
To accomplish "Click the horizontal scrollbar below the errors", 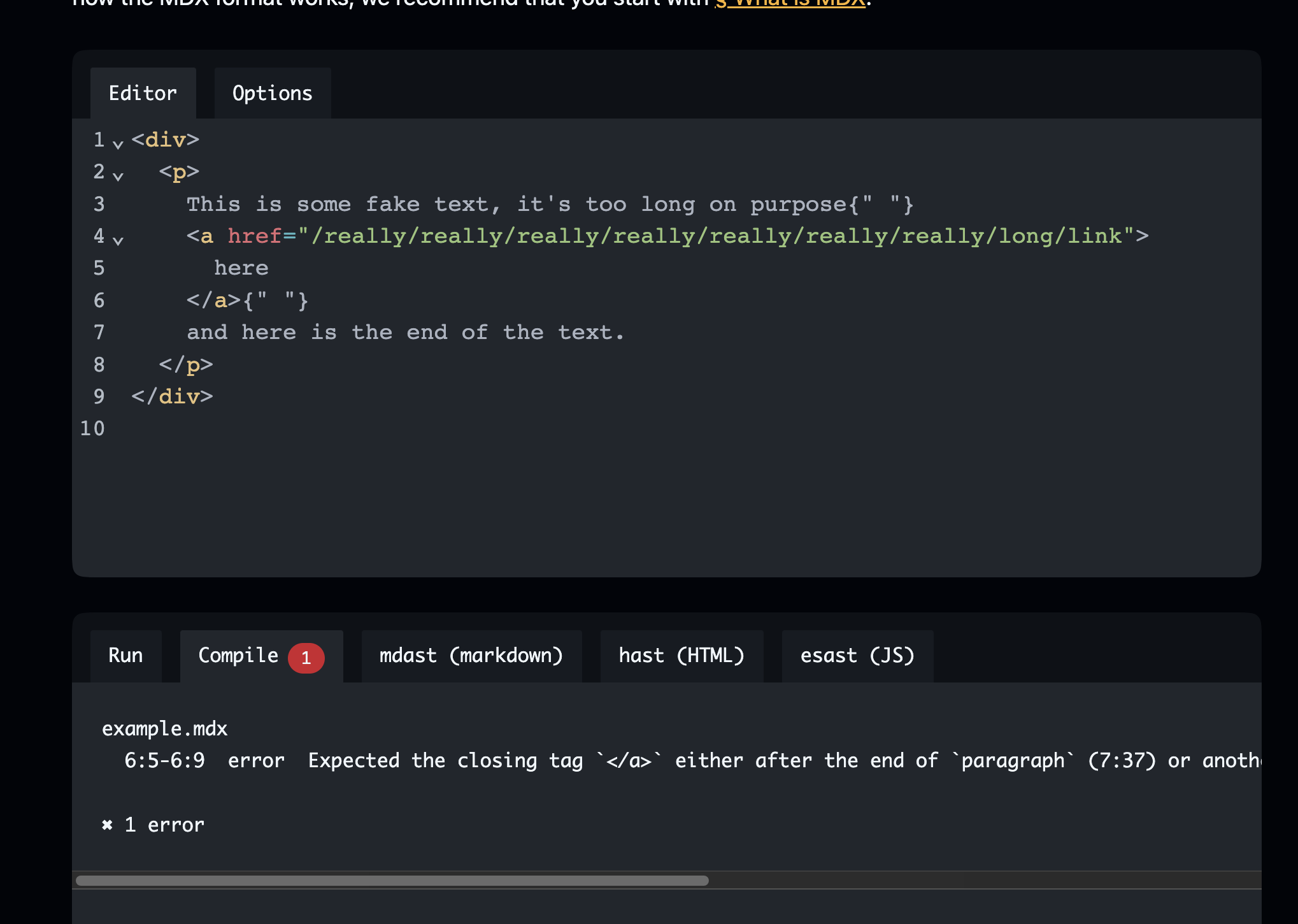I will [x=392, y=881].
